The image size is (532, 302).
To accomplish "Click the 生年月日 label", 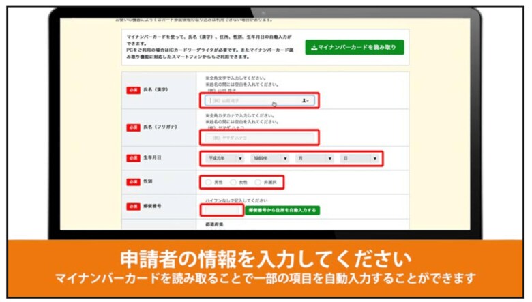I will (152, 158).
